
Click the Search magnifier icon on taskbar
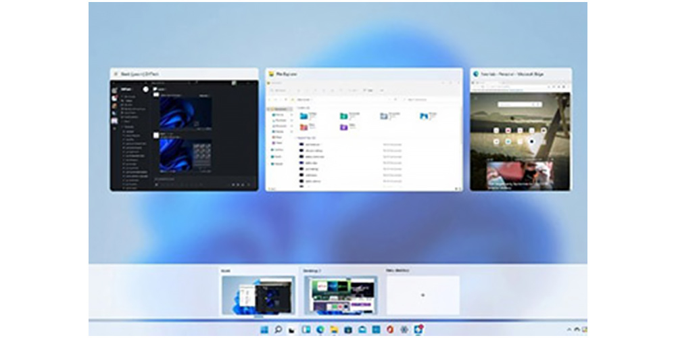click(x=277, y=330)
